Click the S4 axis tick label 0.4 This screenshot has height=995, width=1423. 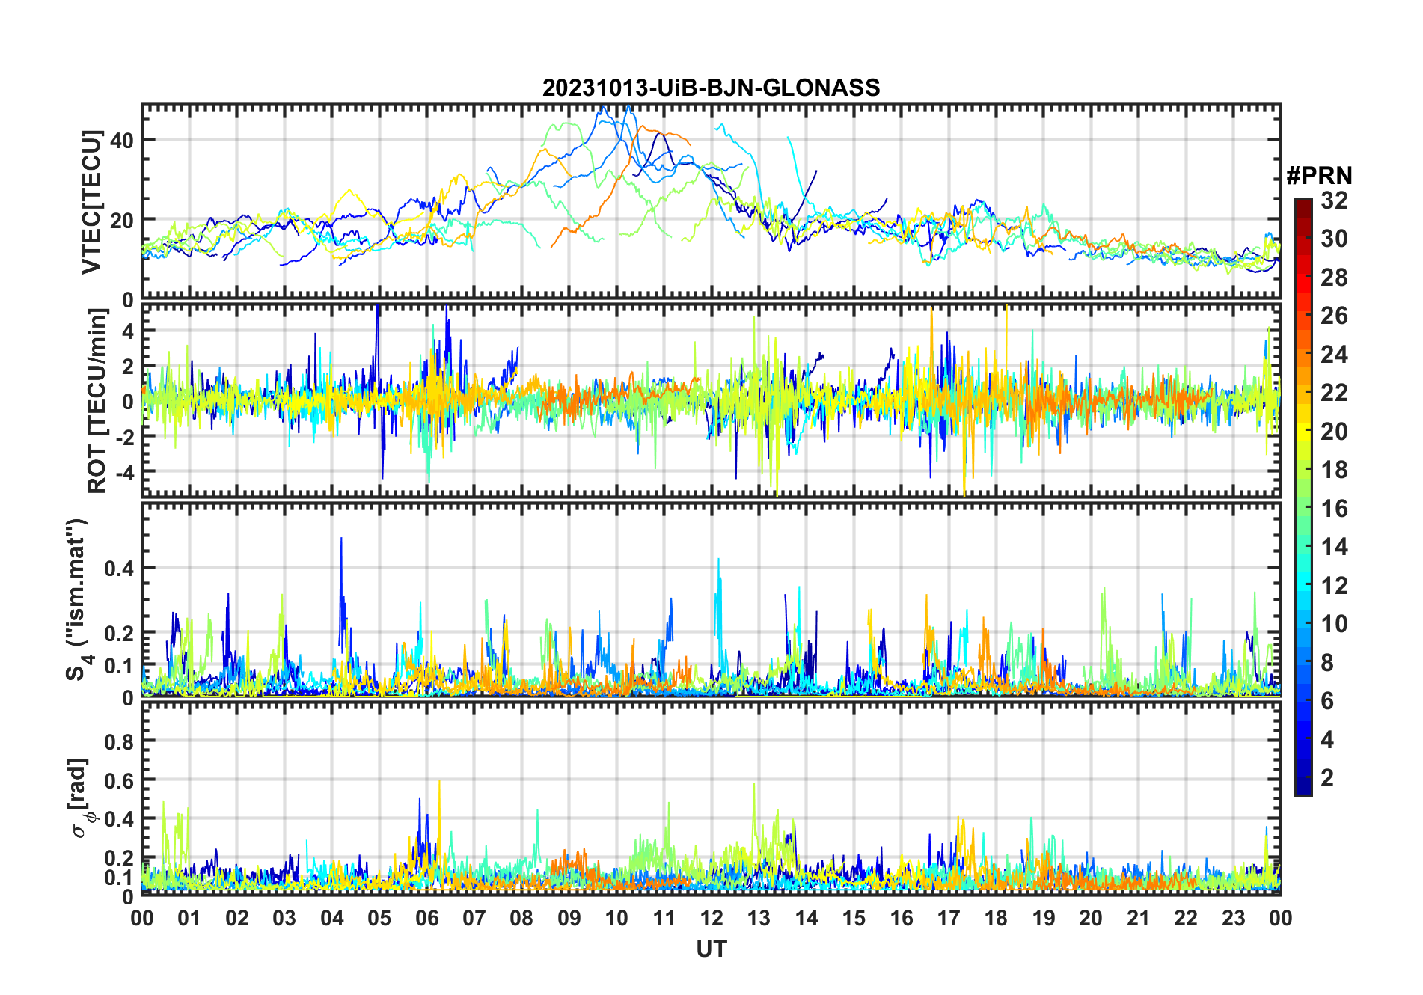(119, 568)
